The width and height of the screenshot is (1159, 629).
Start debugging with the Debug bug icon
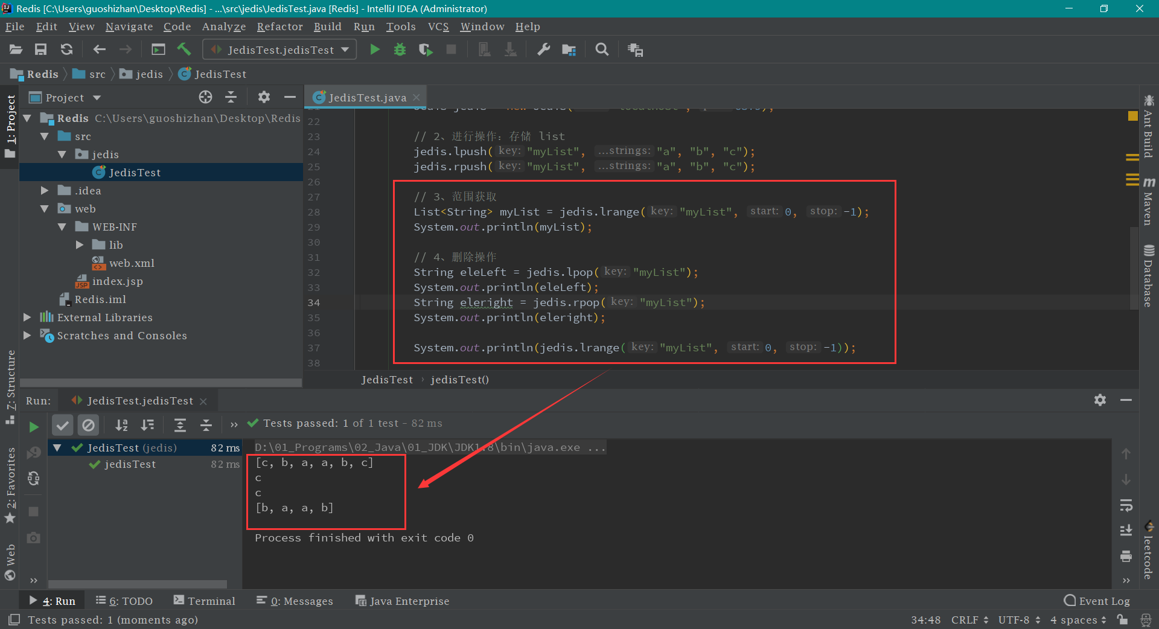click(400, 49)
